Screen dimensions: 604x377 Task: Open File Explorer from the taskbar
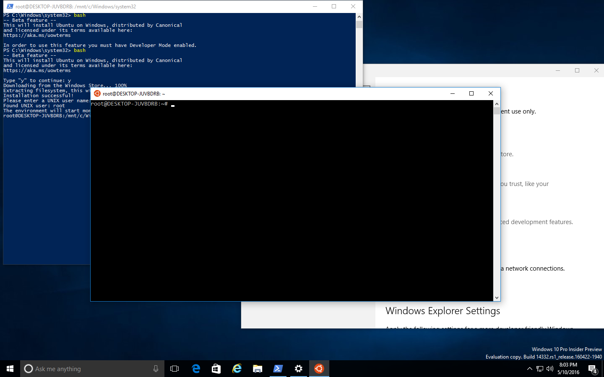[257, 369]
